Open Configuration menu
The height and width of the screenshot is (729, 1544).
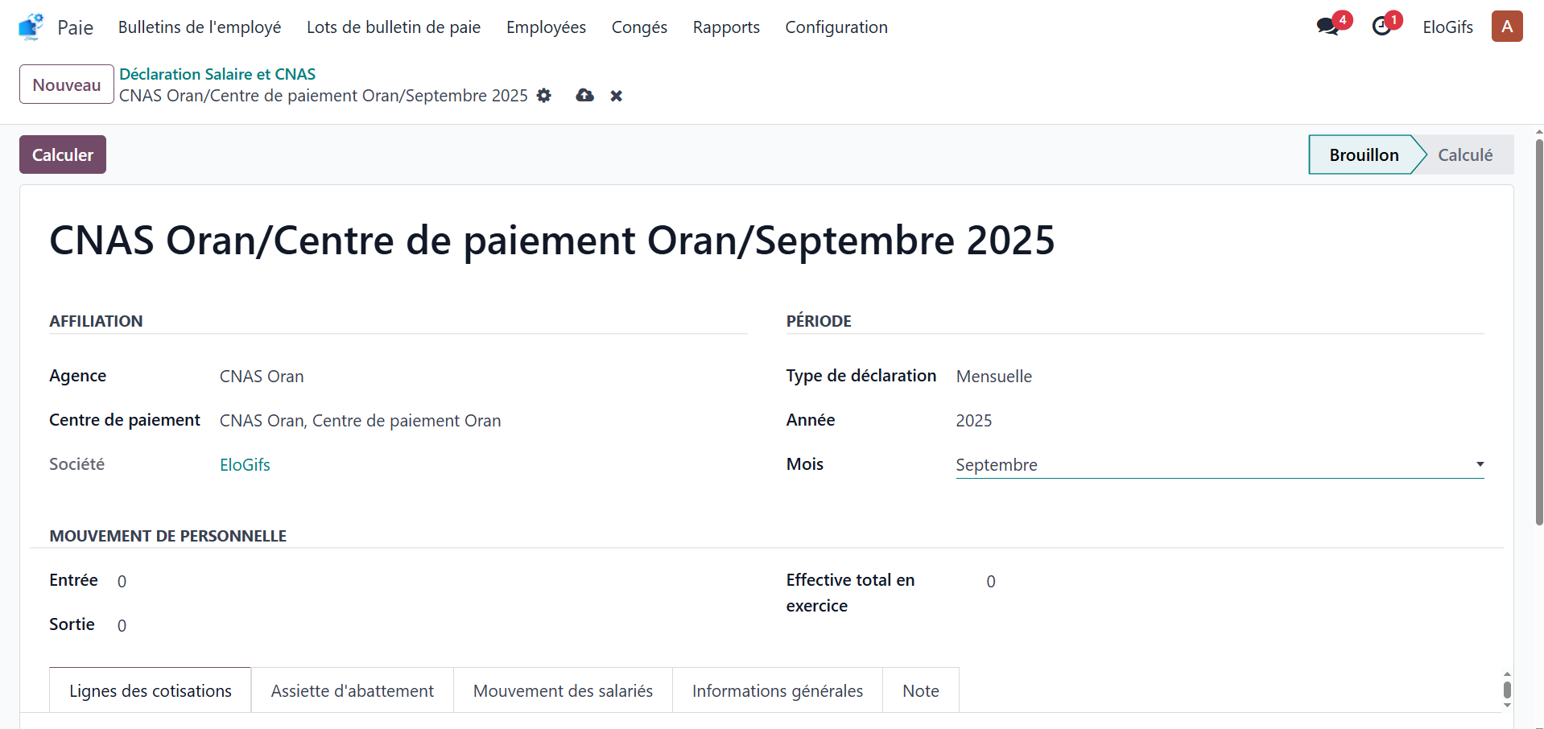(836, 27)
